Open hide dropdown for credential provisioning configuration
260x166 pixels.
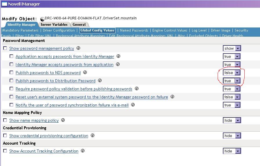(x=232, y=136)
